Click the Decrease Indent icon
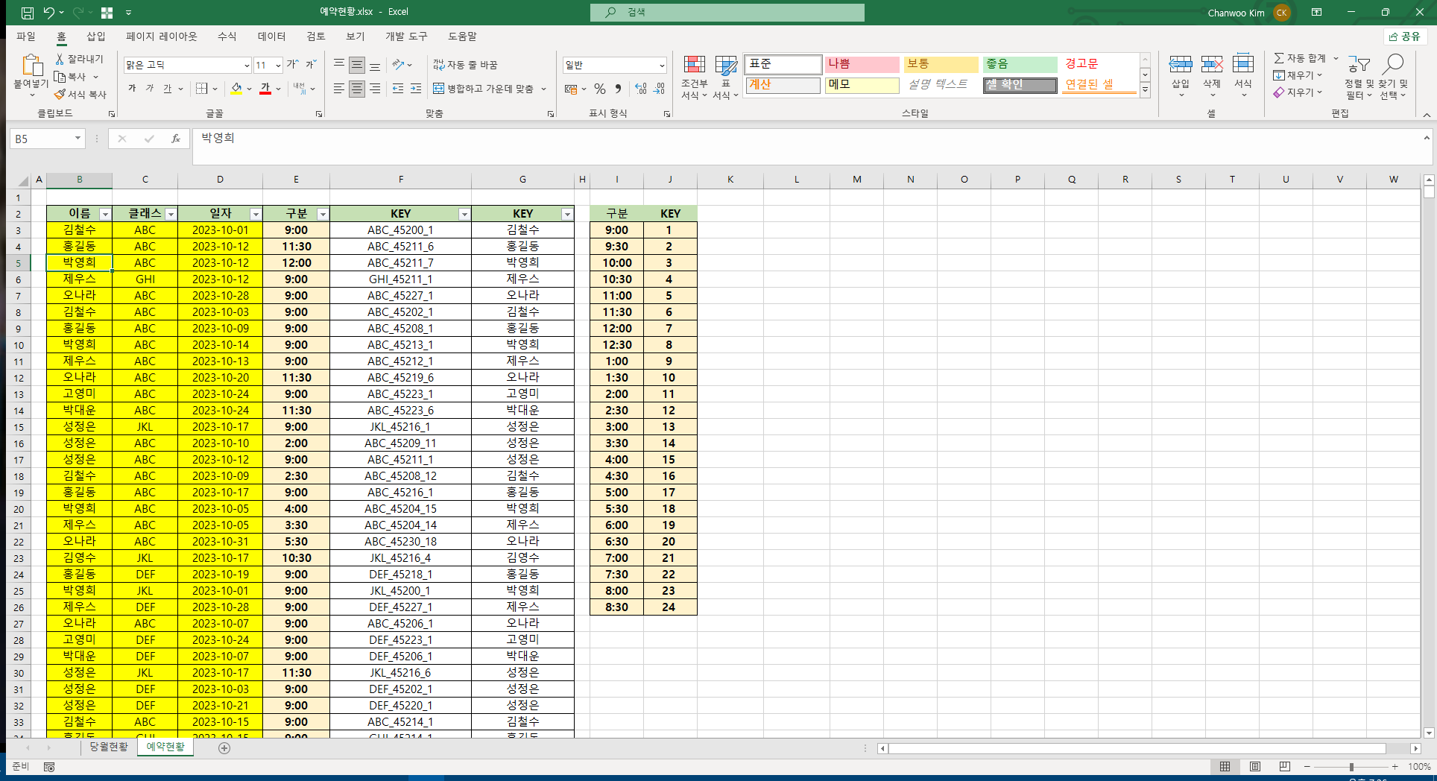The image size is (1437, 781). coord(398,89)
